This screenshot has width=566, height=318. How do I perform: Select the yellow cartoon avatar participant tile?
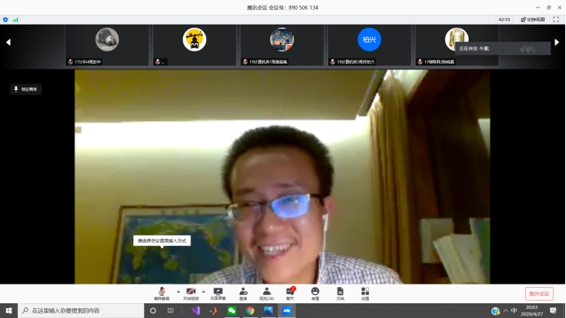(194, 45)
